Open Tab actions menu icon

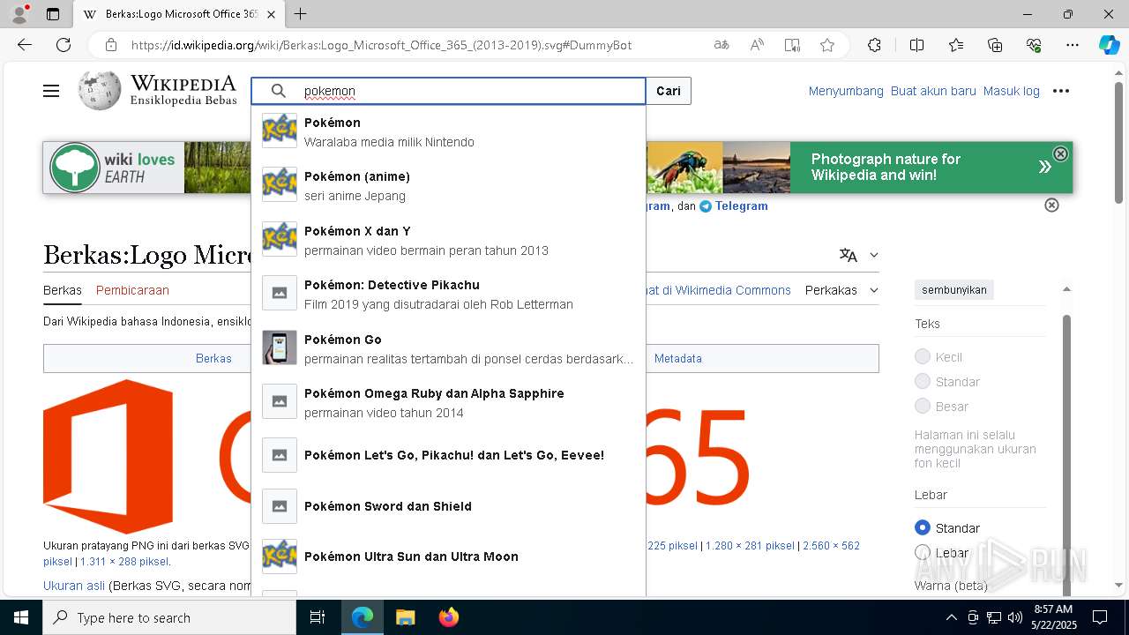pos(53,14)
